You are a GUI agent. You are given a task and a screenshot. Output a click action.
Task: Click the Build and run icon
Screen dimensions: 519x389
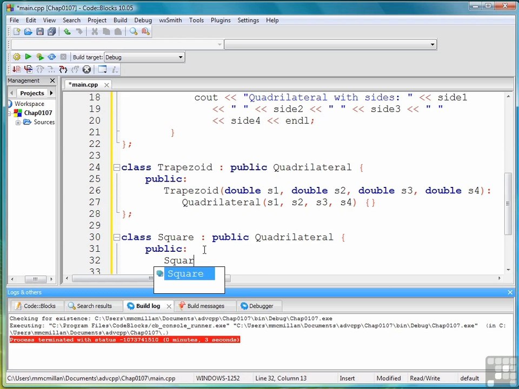[40, 57]
